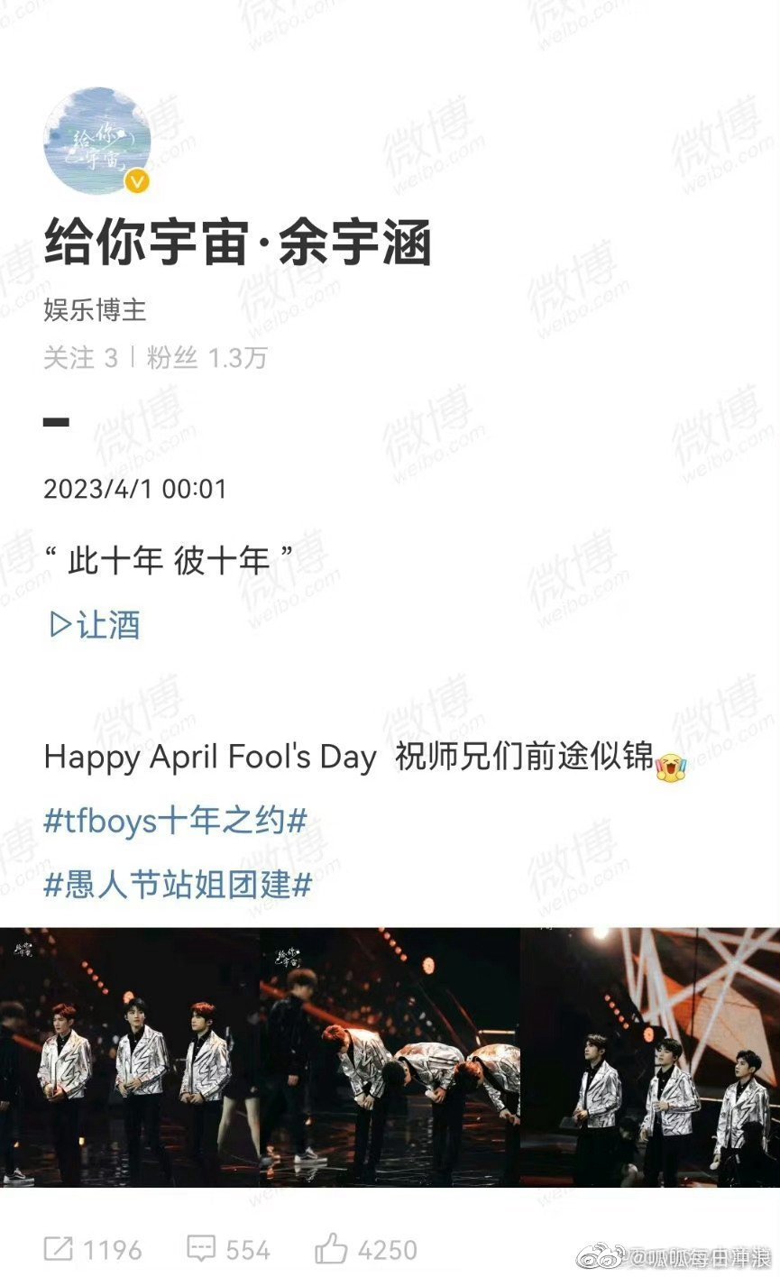780x1277 pixels.
Task: Open hashtag #愚人节站姐团建#
Action: pyautogui.click(x=178, y=885)
